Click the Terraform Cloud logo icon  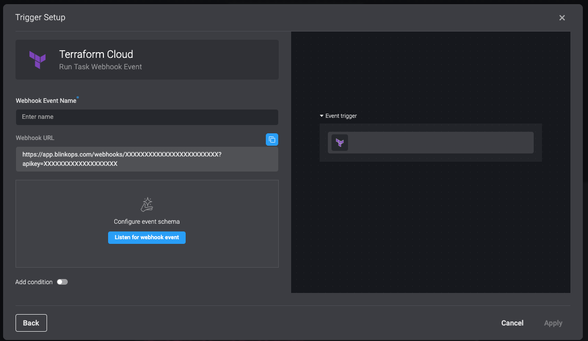click(37, 60)
